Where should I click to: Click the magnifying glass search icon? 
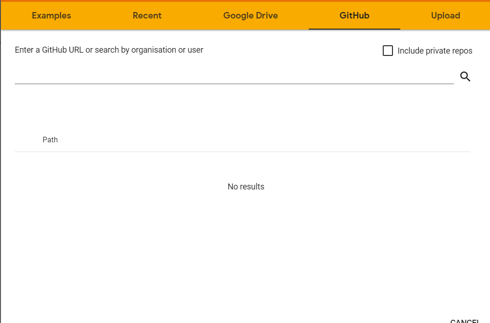tap(465, 77)
